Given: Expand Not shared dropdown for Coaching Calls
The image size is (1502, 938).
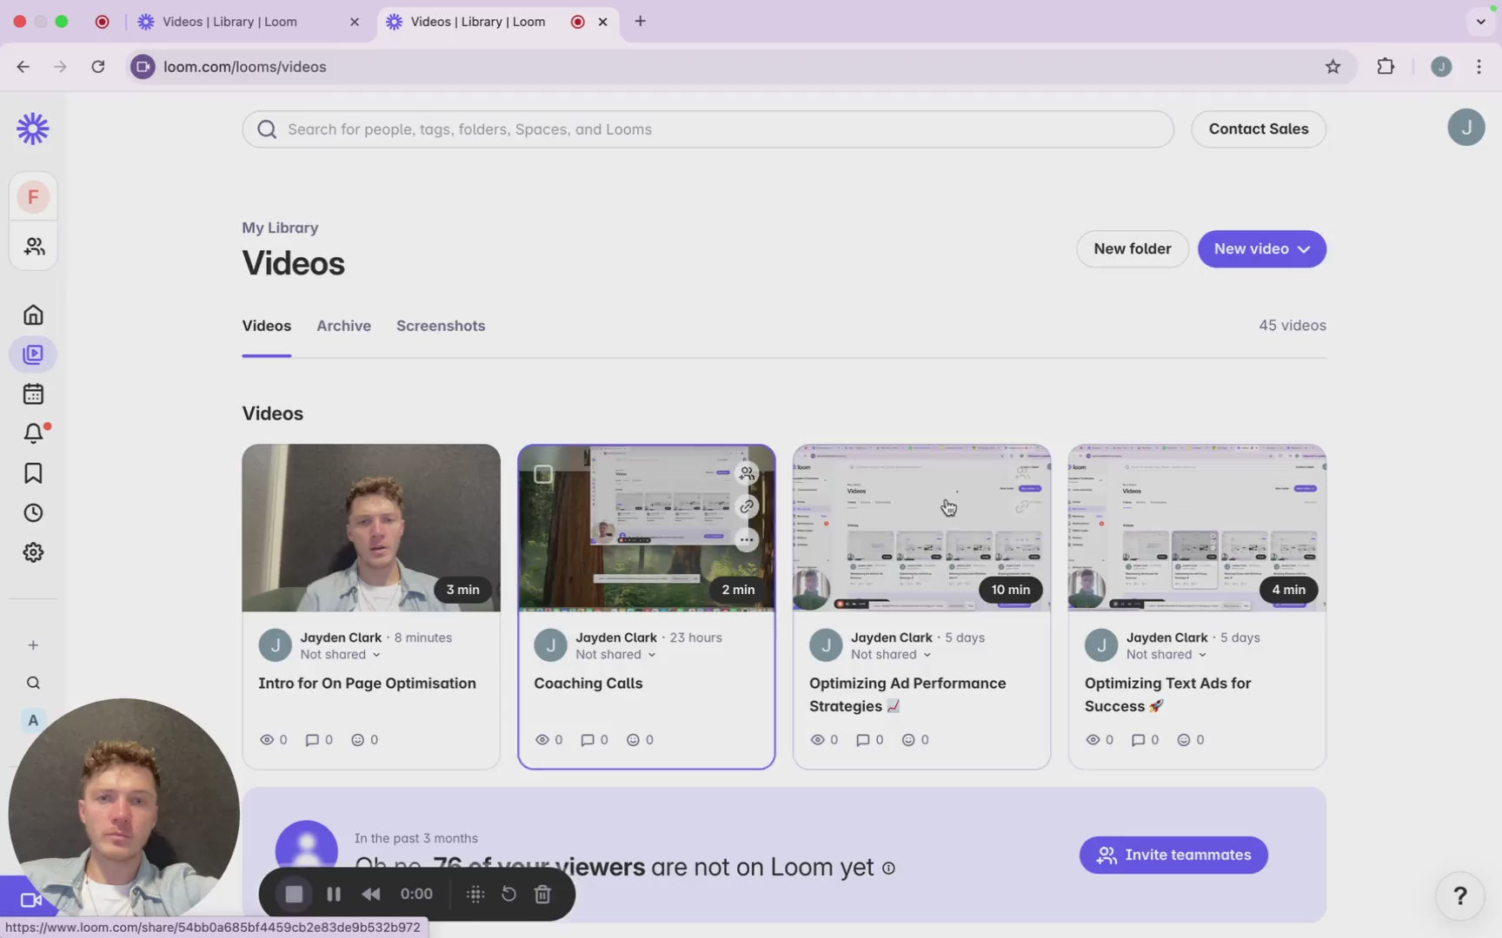Looking at the screenshot, I should [615, 655].
